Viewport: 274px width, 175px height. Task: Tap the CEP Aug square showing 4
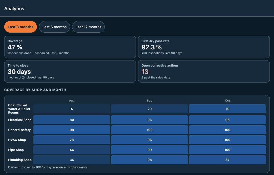click(72, 109)
